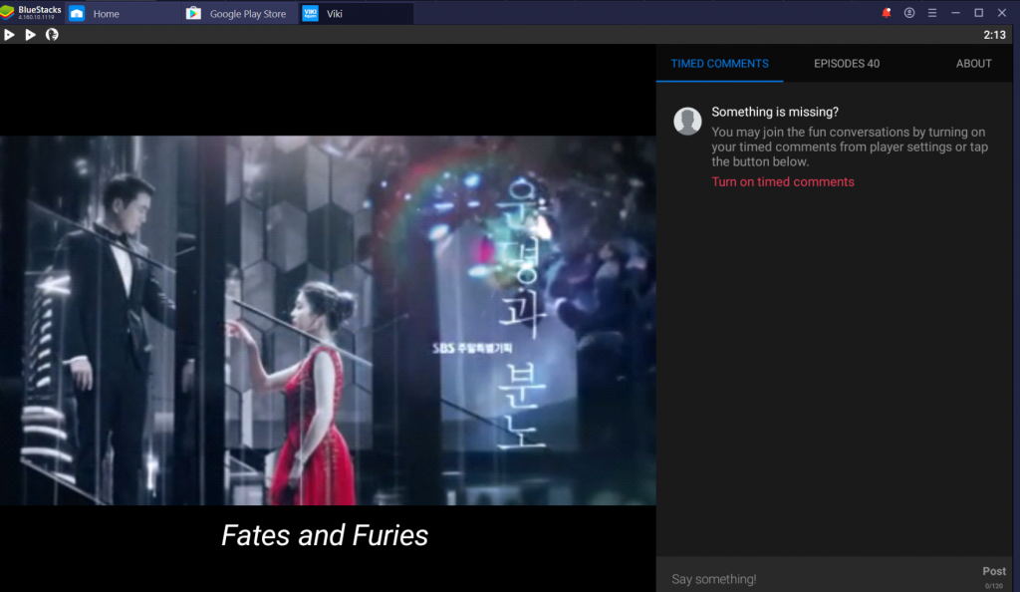Open the red notification bell

coord(886,12)
